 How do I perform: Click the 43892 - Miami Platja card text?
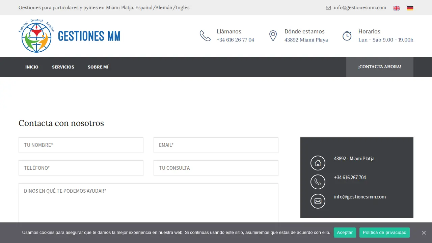pyautogui.click(x=354, y=159)
